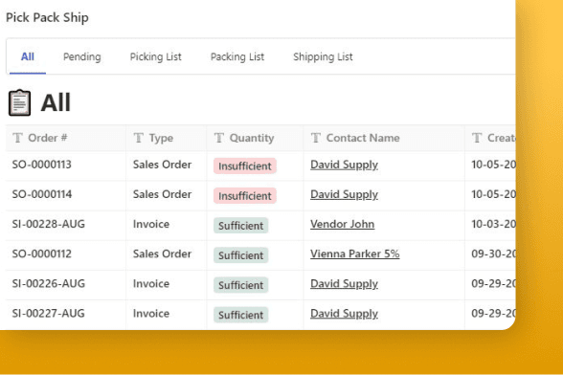The height and width of the screenshot is (375, 563).
Task: Switch to the Pending tab
Action: click(x=82, y=56)
